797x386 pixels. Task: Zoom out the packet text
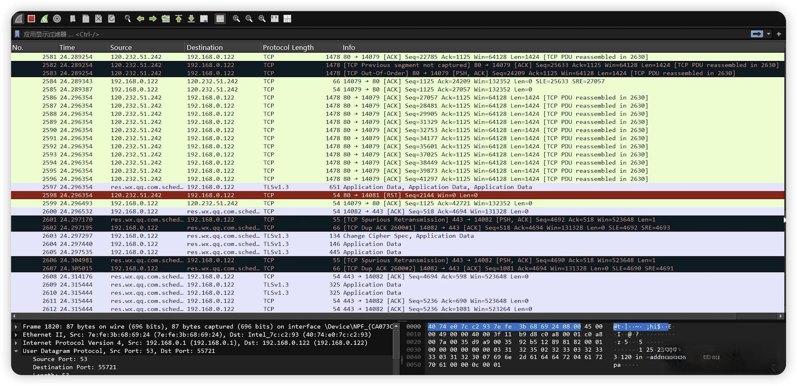point(249,19)
